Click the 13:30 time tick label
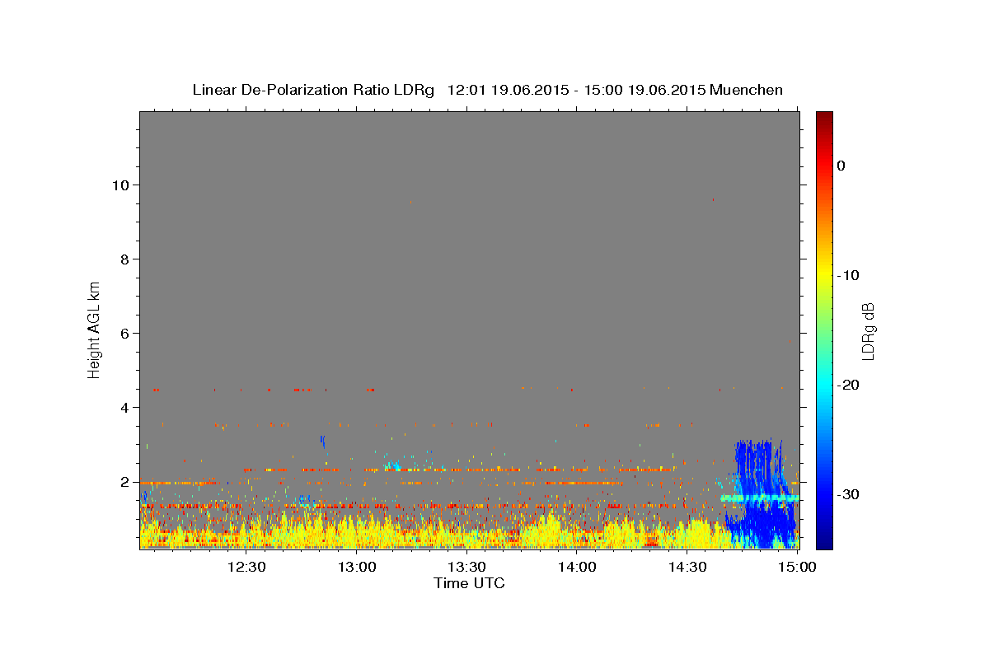 (x=467, y=567)
